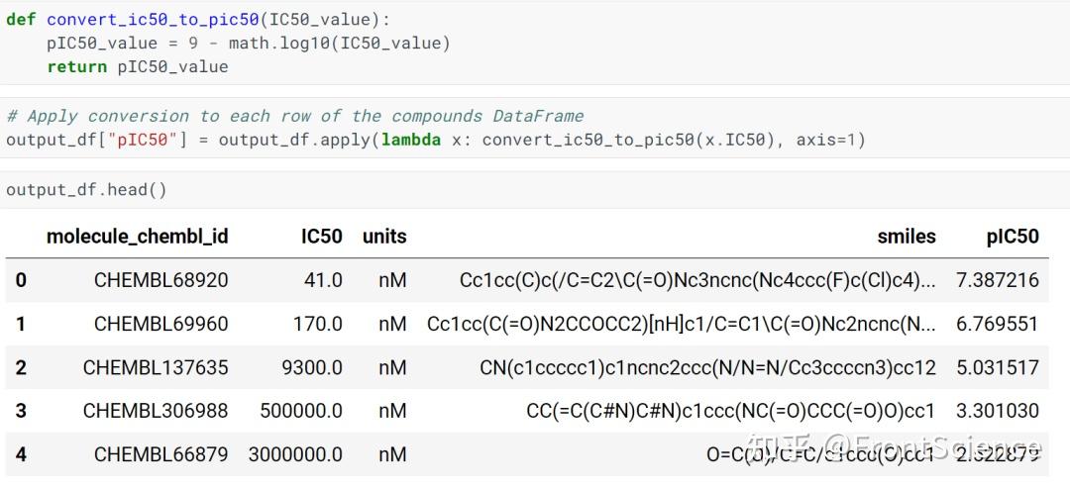Click row index 3 of the table

click(21, 411)
